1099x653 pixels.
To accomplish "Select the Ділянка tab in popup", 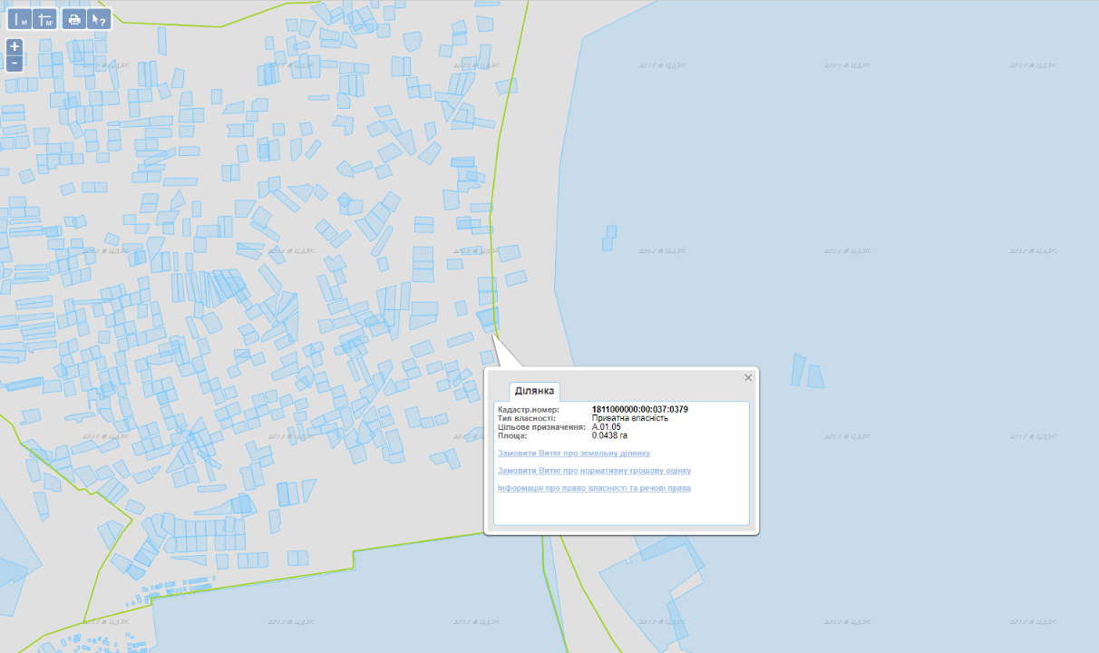I will (534, 391).
